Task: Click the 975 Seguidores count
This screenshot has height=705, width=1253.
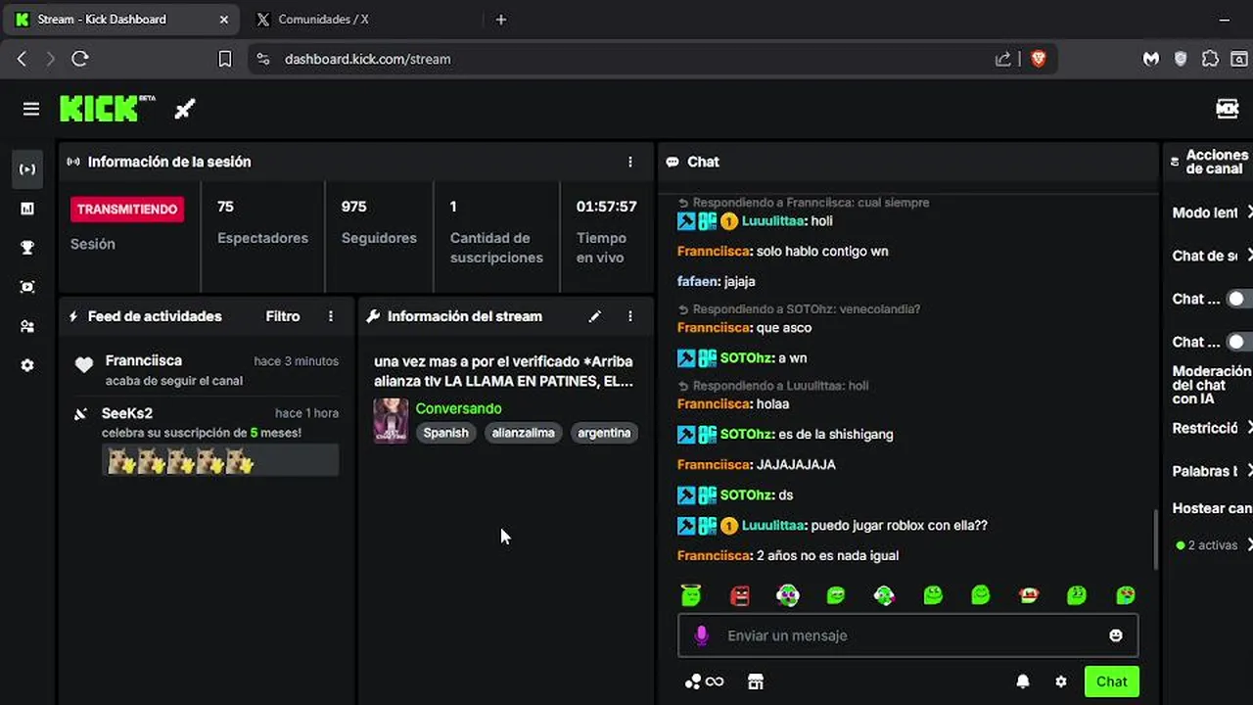Action: tap(379, 221)
